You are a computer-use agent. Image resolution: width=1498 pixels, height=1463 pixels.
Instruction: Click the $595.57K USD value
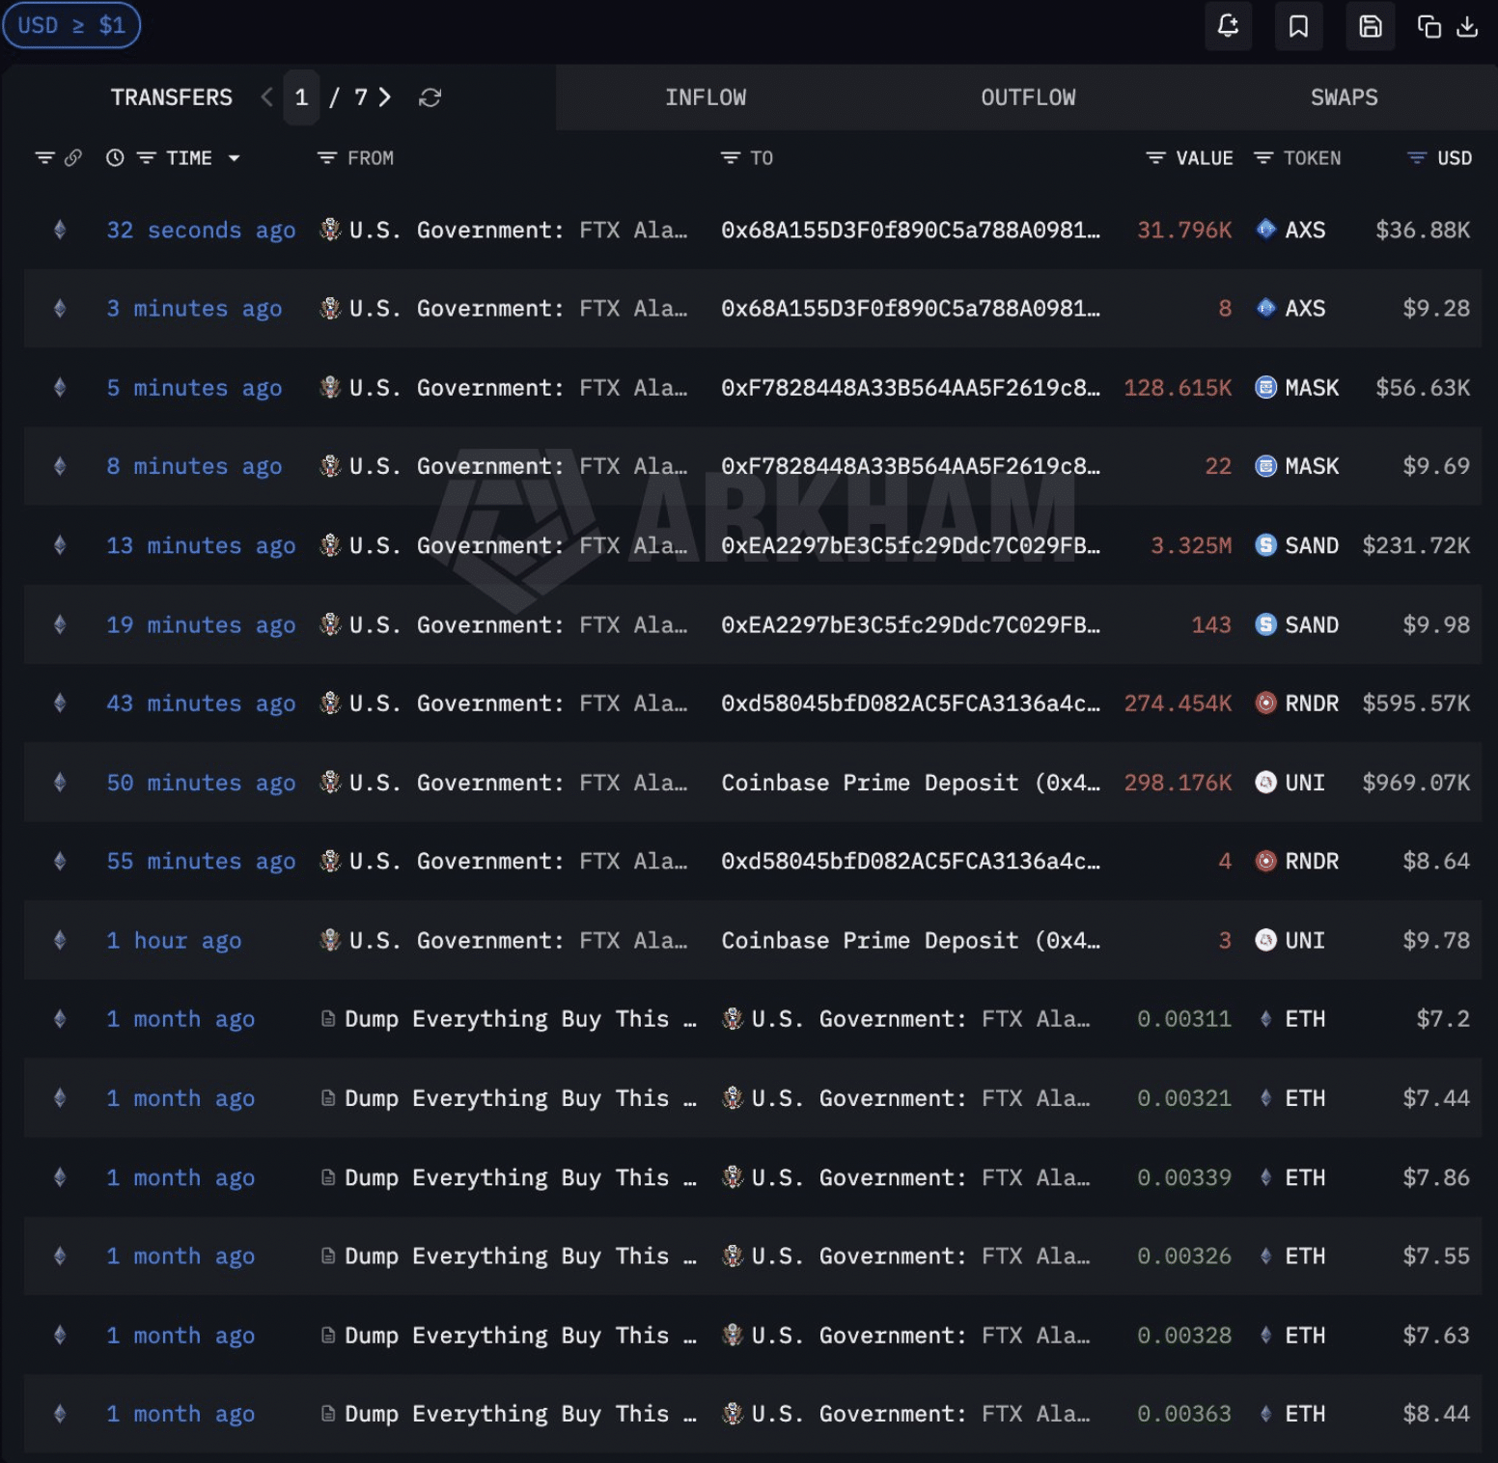[x=1416, y=704]
